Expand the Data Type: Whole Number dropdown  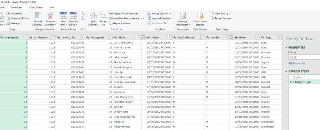pyautogui.click(x=125, y=14)
